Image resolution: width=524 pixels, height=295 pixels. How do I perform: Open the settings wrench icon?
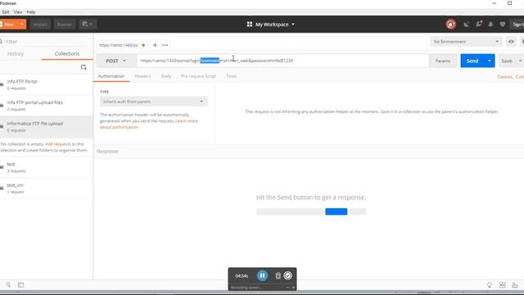[479, 24]
